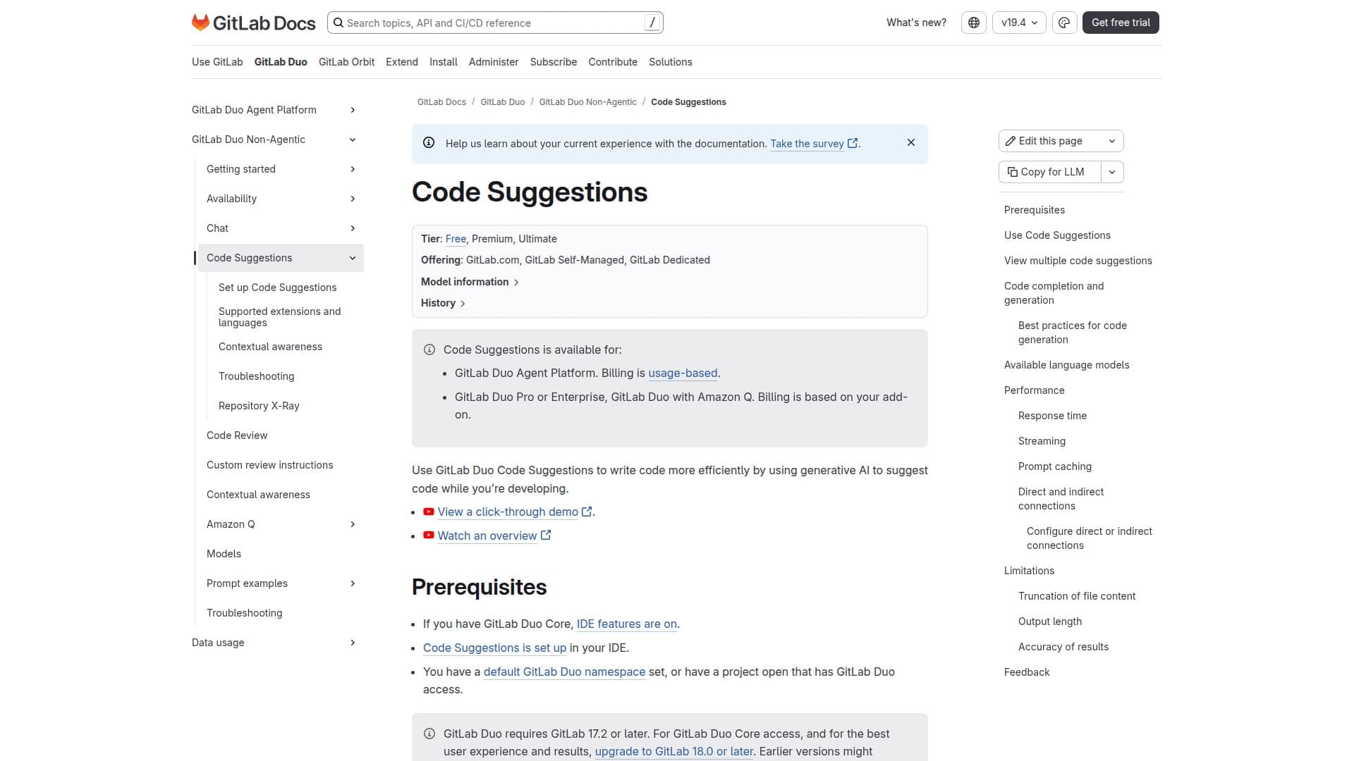Open the Models sidebar page

[224, 554]
